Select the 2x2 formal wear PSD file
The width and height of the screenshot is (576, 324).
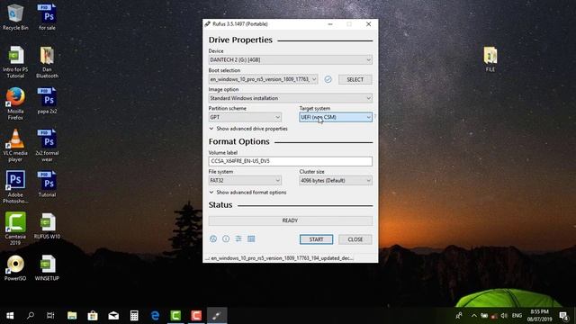coord(48,146)
